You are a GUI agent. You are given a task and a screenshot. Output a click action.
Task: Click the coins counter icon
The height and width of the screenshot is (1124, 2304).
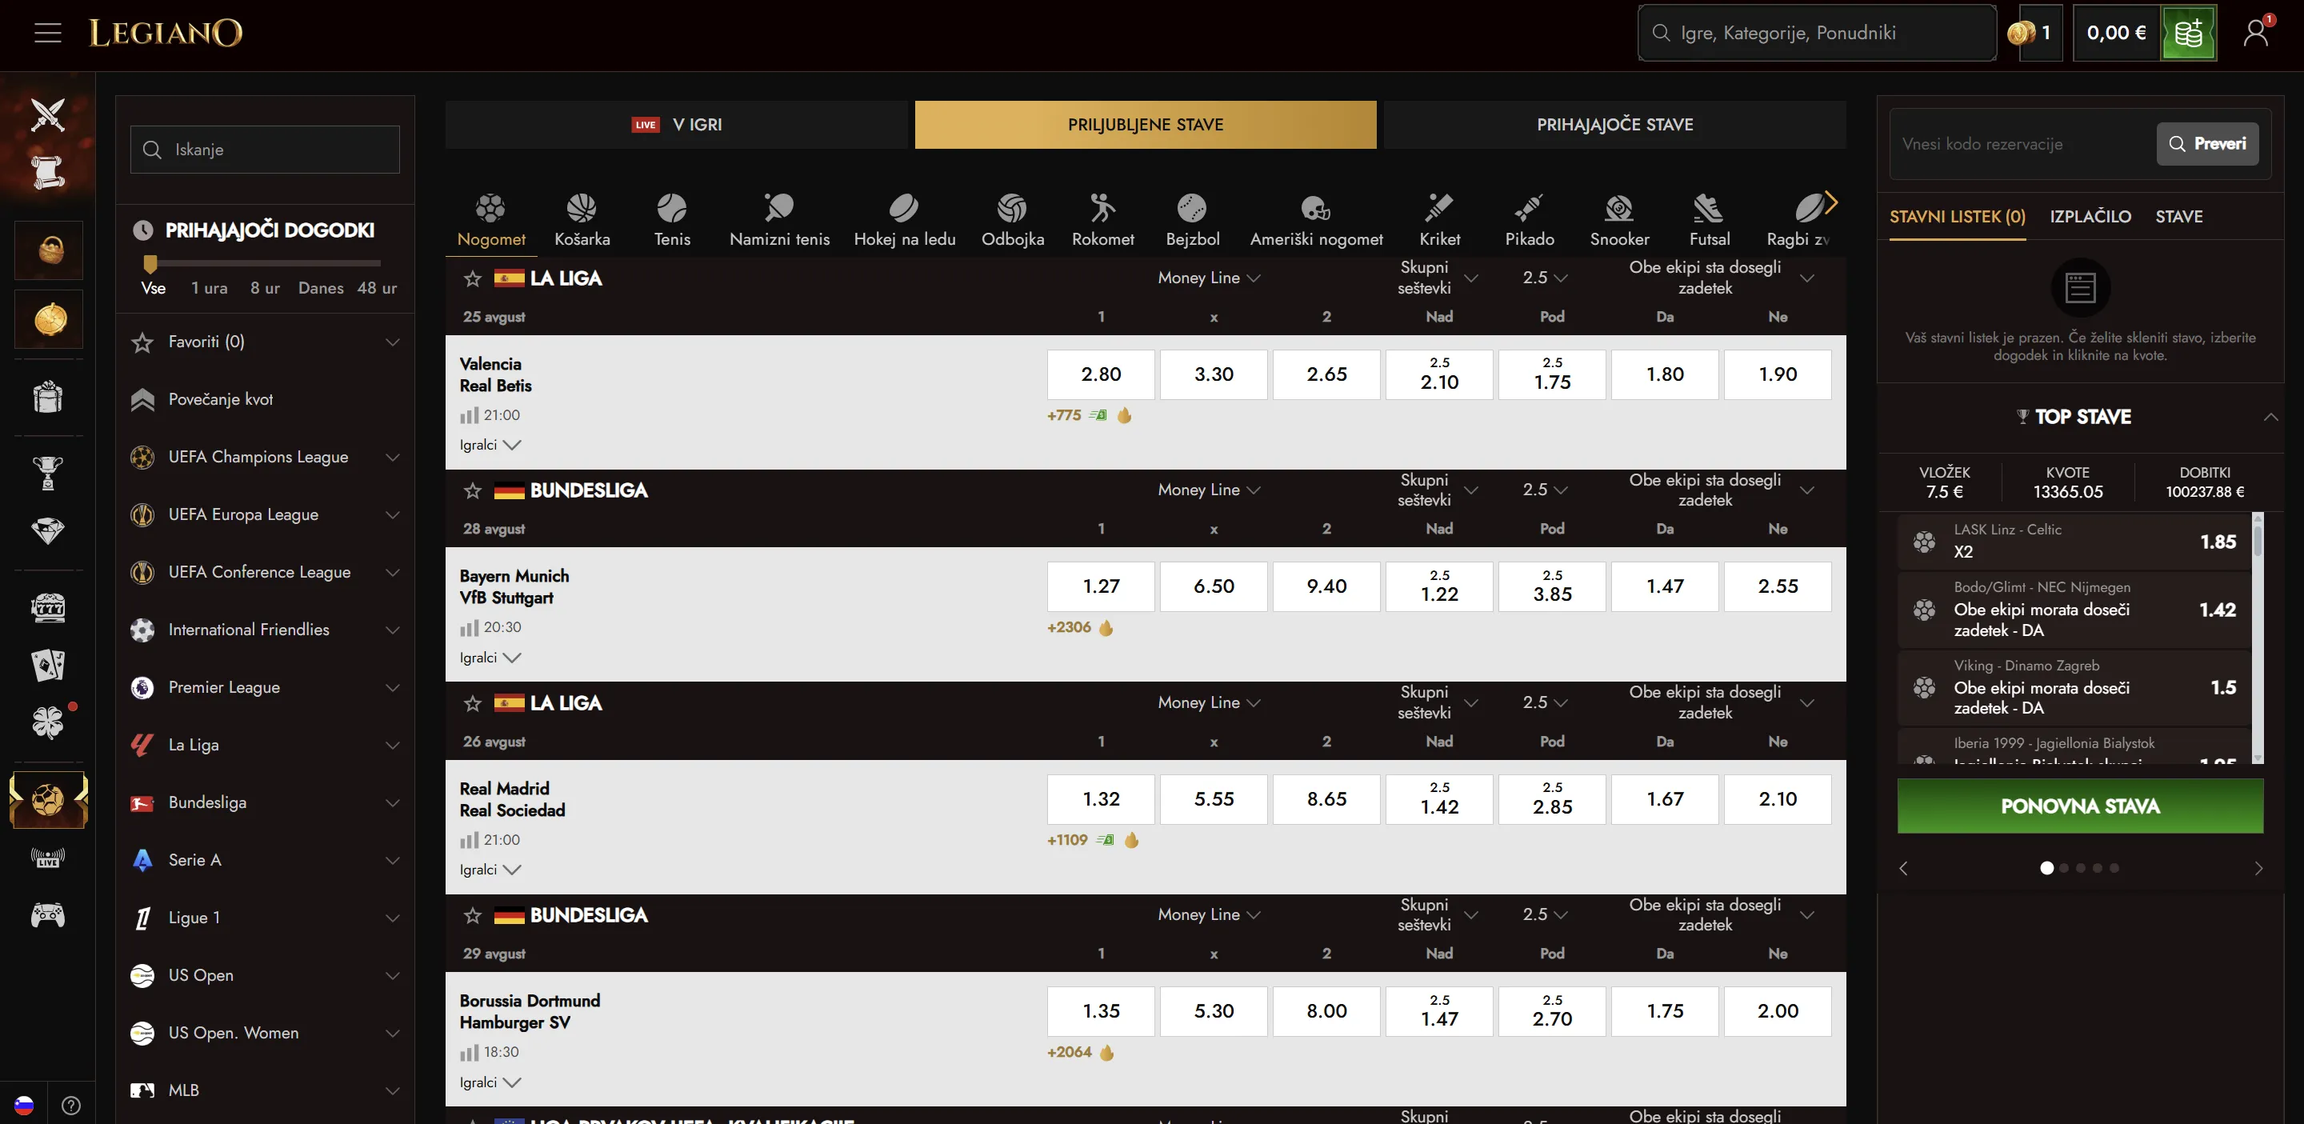[x=2022, y=33]
